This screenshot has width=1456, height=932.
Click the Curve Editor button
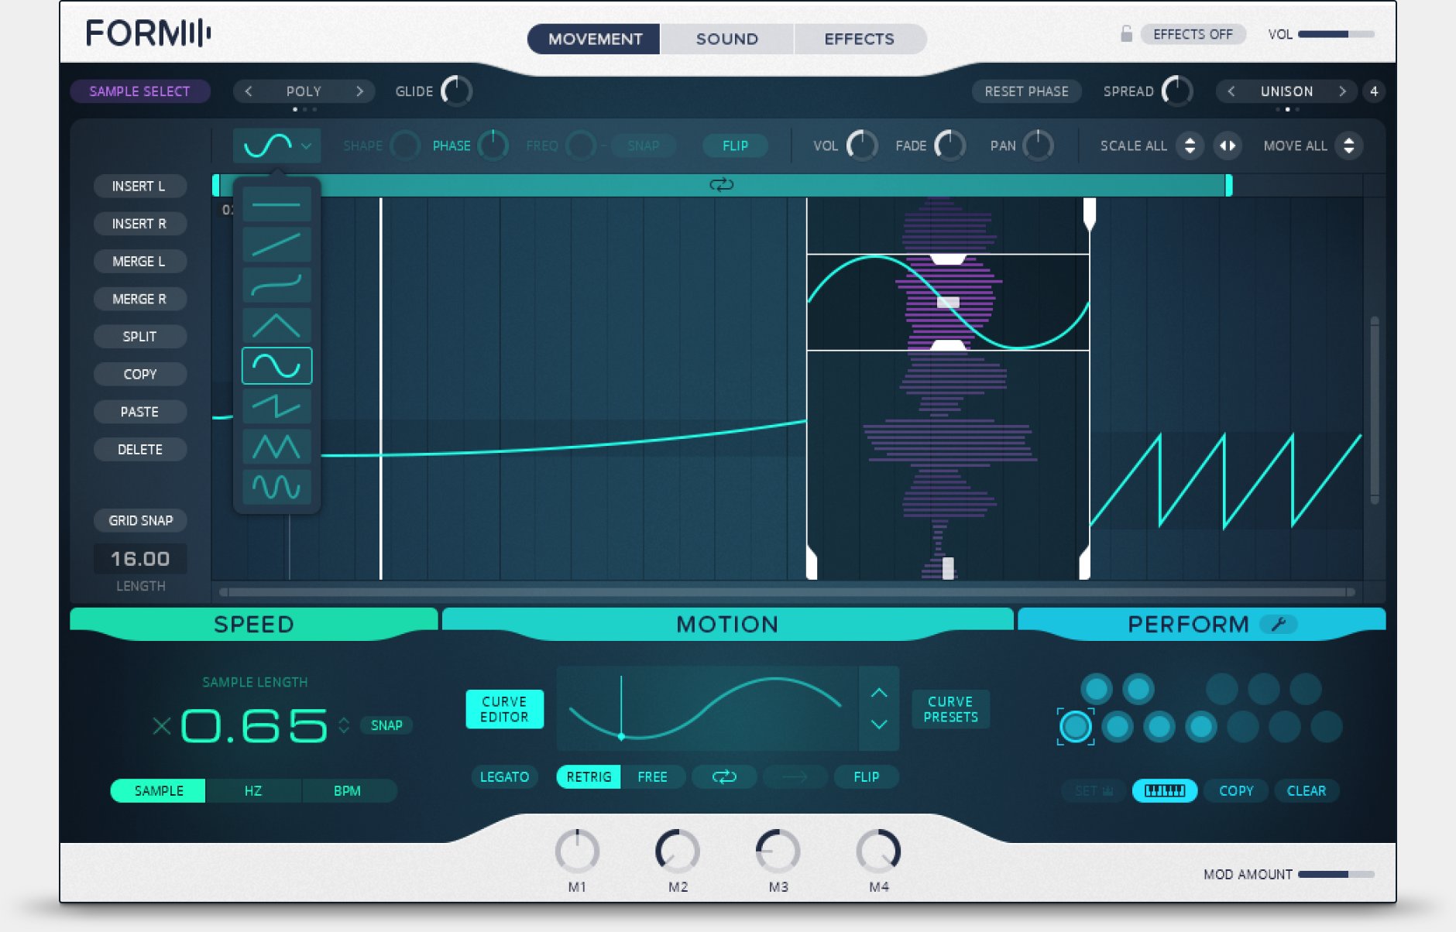click(504, 709)
